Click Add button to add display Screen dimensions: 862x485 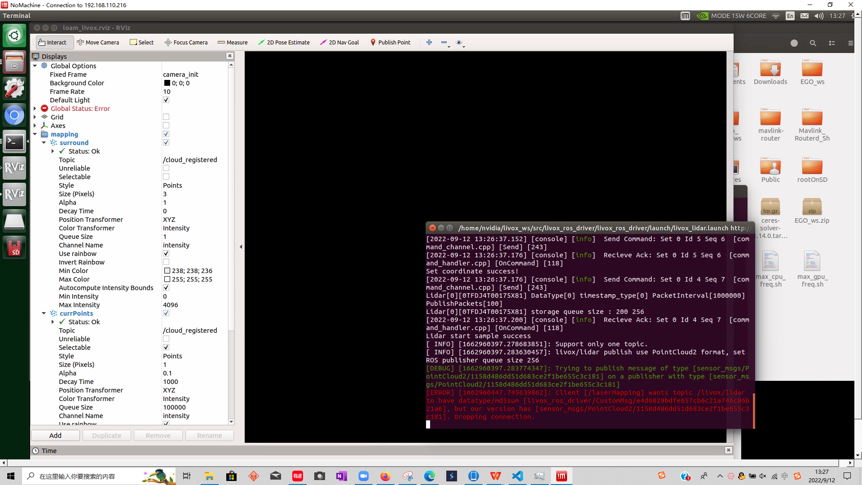tap(55, 435)
